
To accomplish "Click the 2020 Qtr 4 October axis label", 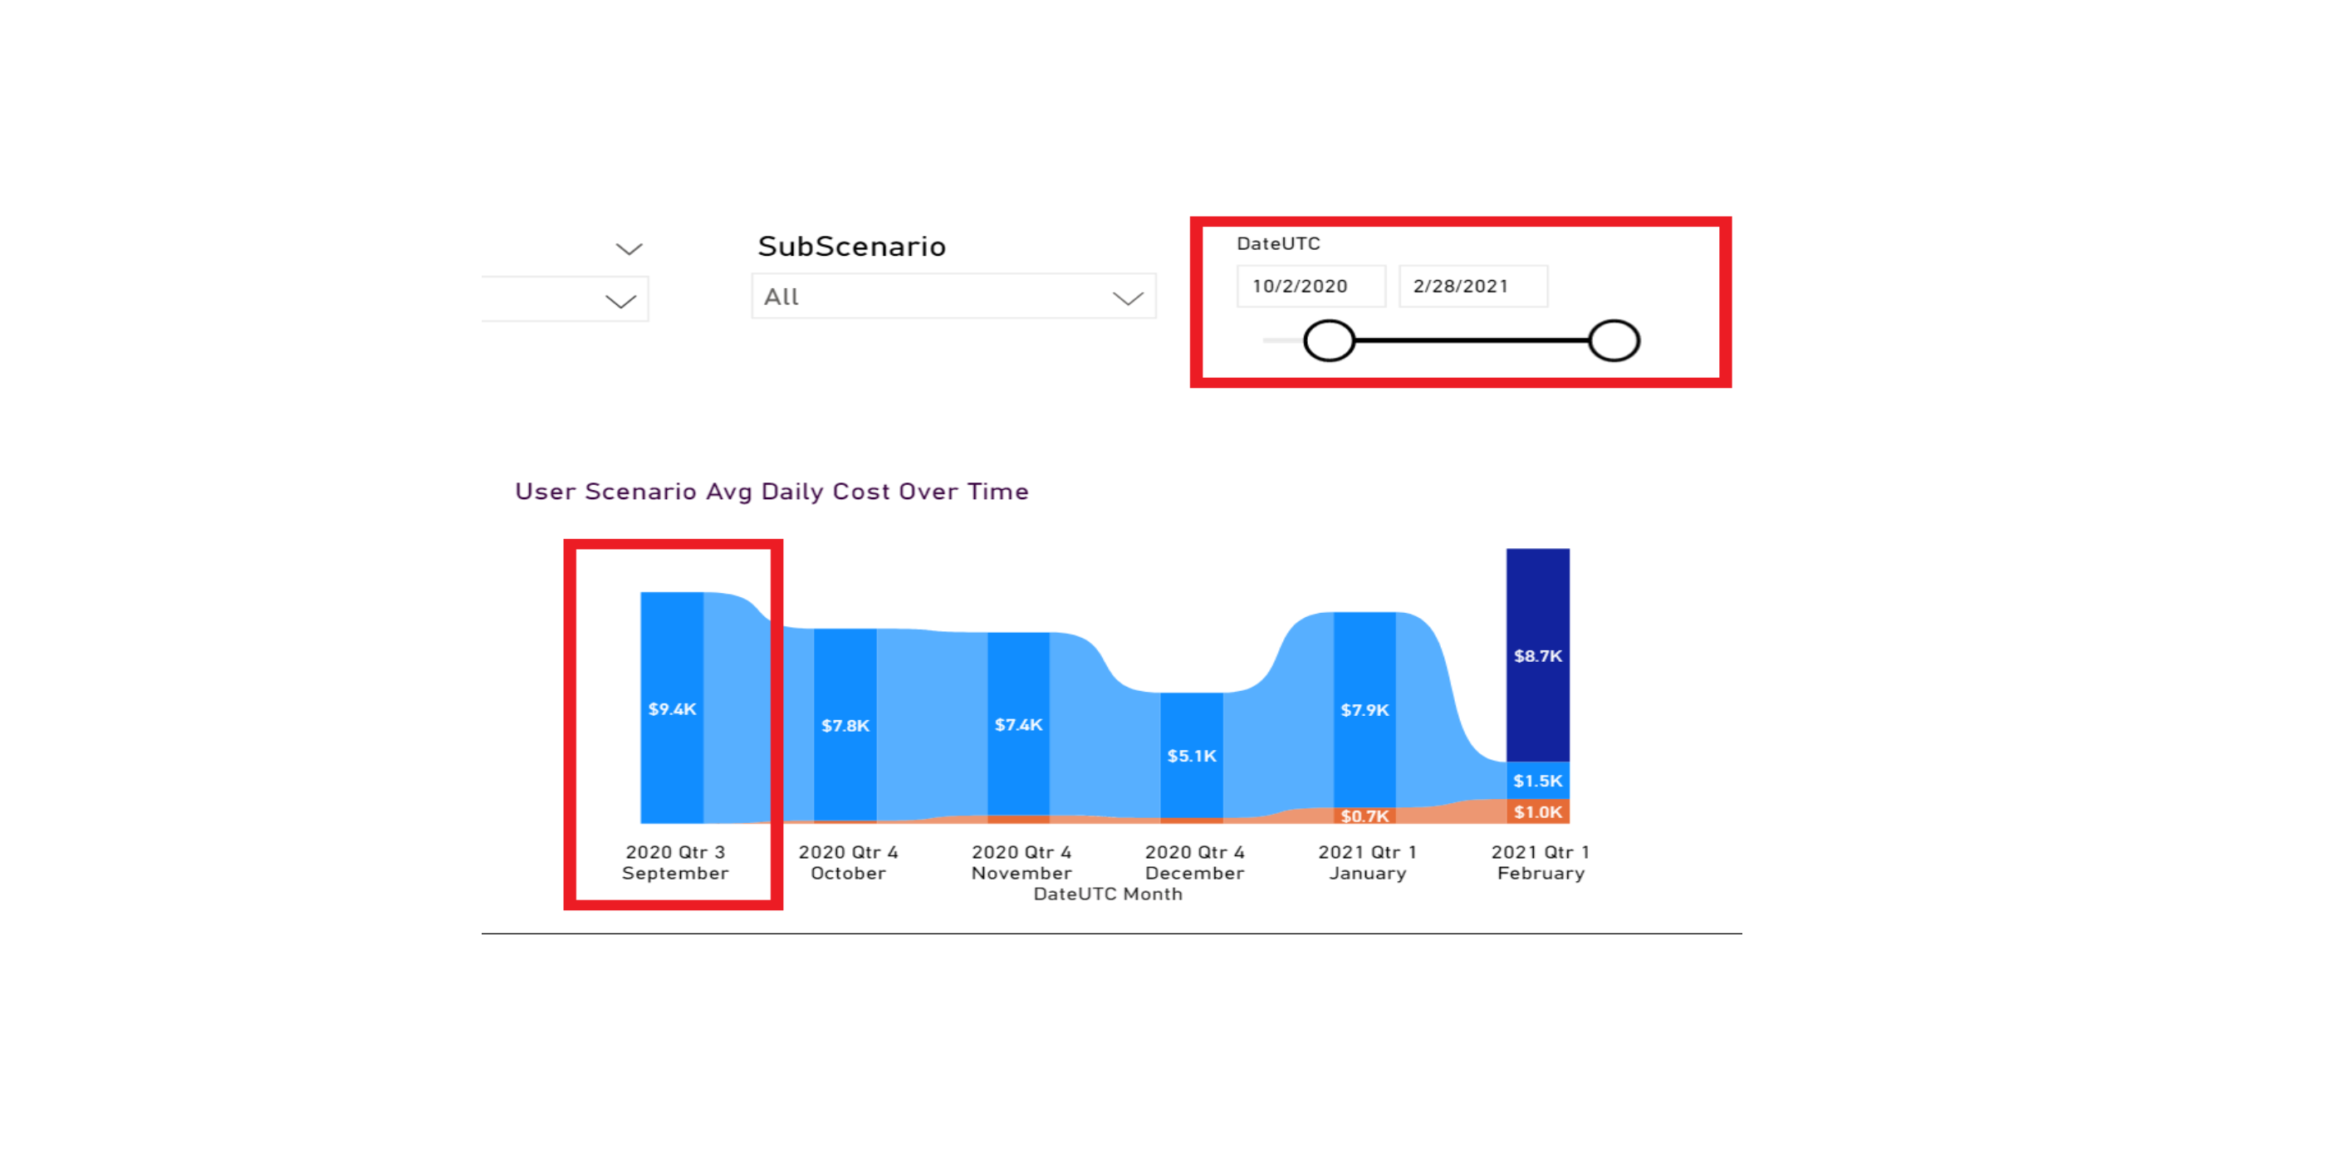I will (848, 862).
